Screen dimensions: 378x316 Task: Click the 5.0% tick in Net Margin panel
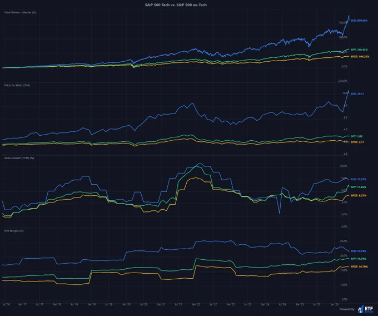[345, 299]
